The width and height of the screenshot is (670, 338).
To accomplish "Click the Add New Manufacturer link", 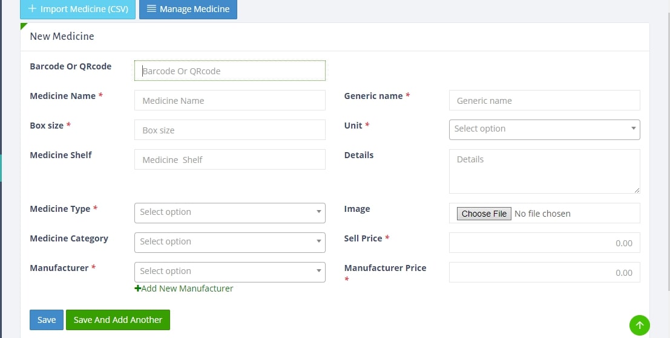I will tap(184, 289).
